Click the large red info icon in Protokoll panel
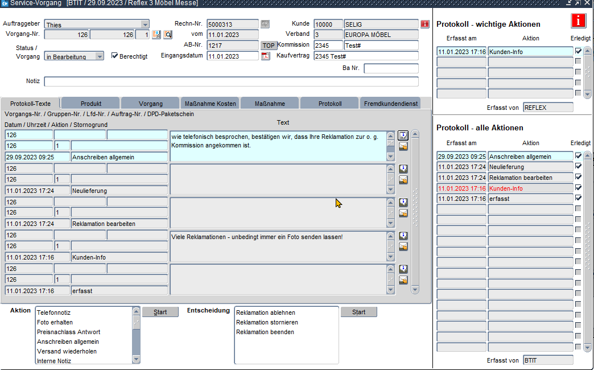Image resolution: width=594 pixels, height=370 pixels. [579, 21]
